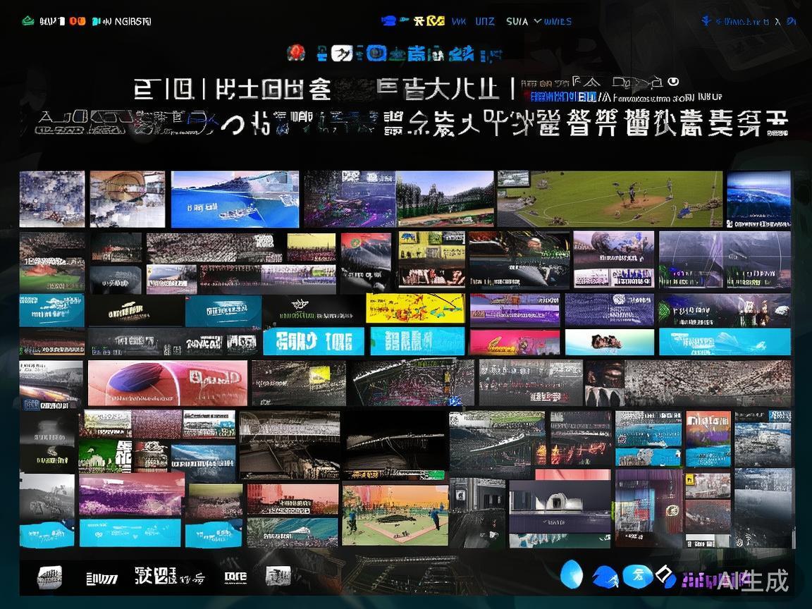Click the blue bird-shaped icon in bottom bar
812x609 pixels.
coord(605,577)
